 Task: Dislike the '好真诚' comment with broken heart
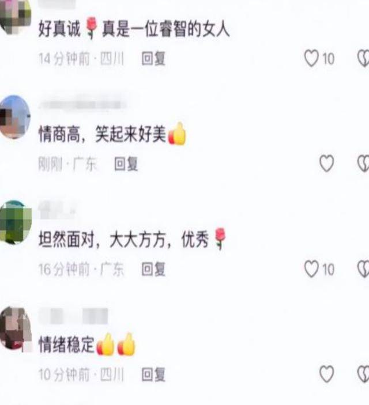coord(363,58)
